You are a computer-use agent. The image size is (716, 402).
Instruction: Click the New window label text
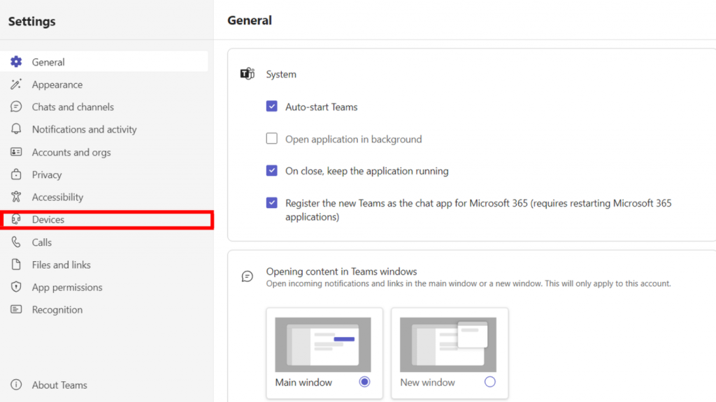(x=427, y=382)
